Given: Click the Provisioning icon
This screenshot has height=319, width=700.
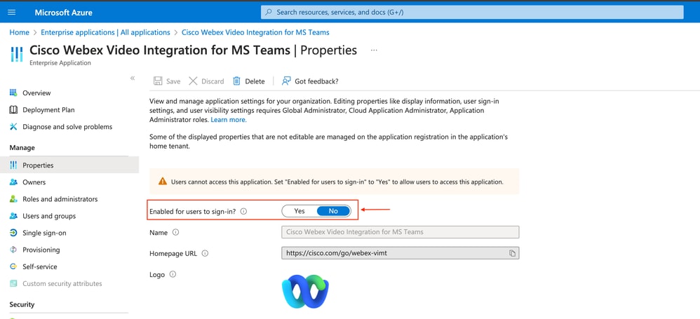Looking at the screenshot, I should click(x=13, y=250).
